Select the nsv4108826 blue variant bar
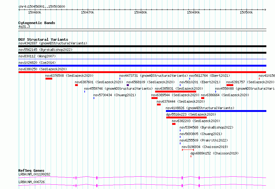 [216, 111]
